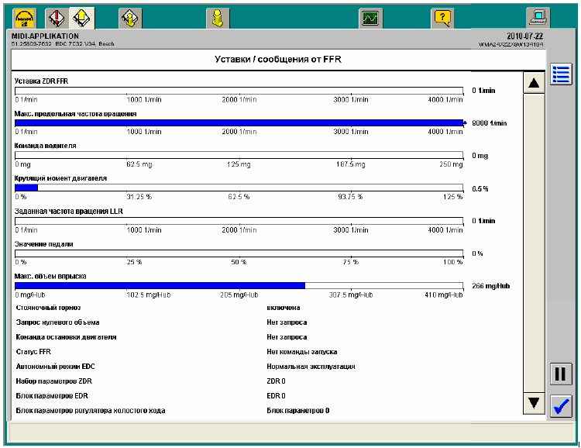Viewport: 581px width, 448px height.
Task: Click the 'EDR 0' value
Action: coord(276,396)
